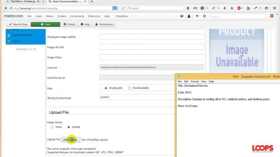Open the Components menu
Viewport: 280px width, 157px height.
tap(77, 16)
